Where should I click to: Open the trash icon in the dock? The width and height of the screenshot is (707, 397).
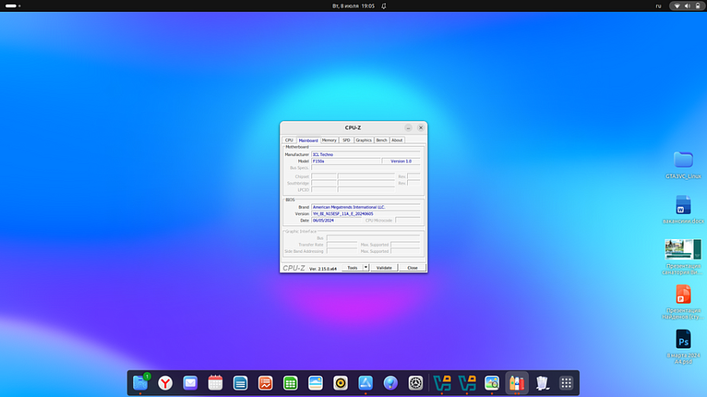tap(542, 382)
